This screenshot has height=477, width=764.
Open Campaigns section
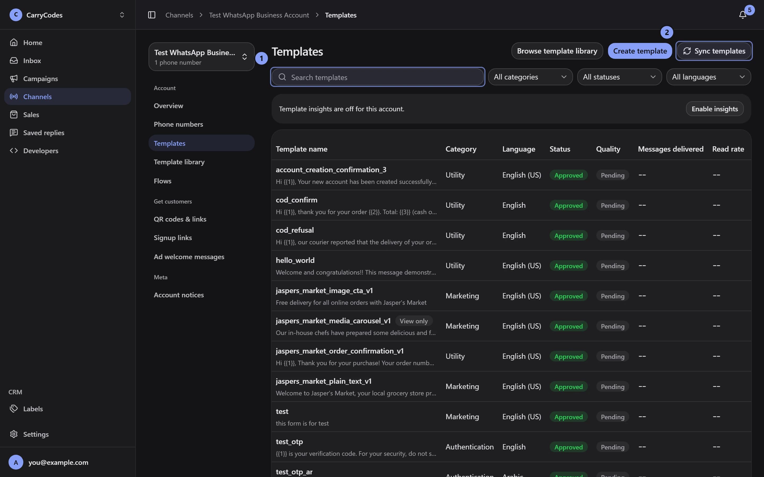pyautogui.click(x=68, y=78)
